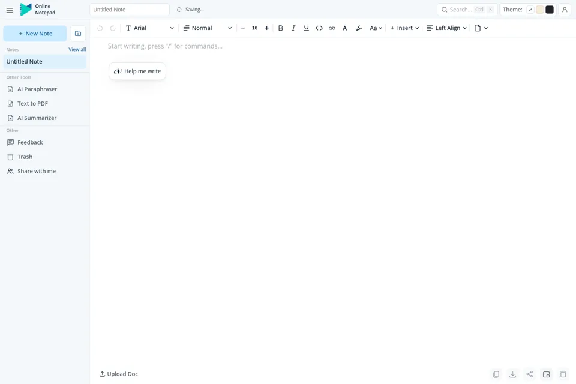Select the dark theme swatch

tap(550, 10)
